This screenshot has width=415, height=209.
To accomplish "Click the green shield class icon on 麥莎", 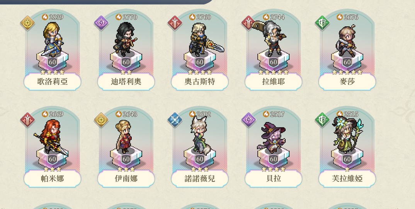I will pyautogui.click(x=322, y=23).
